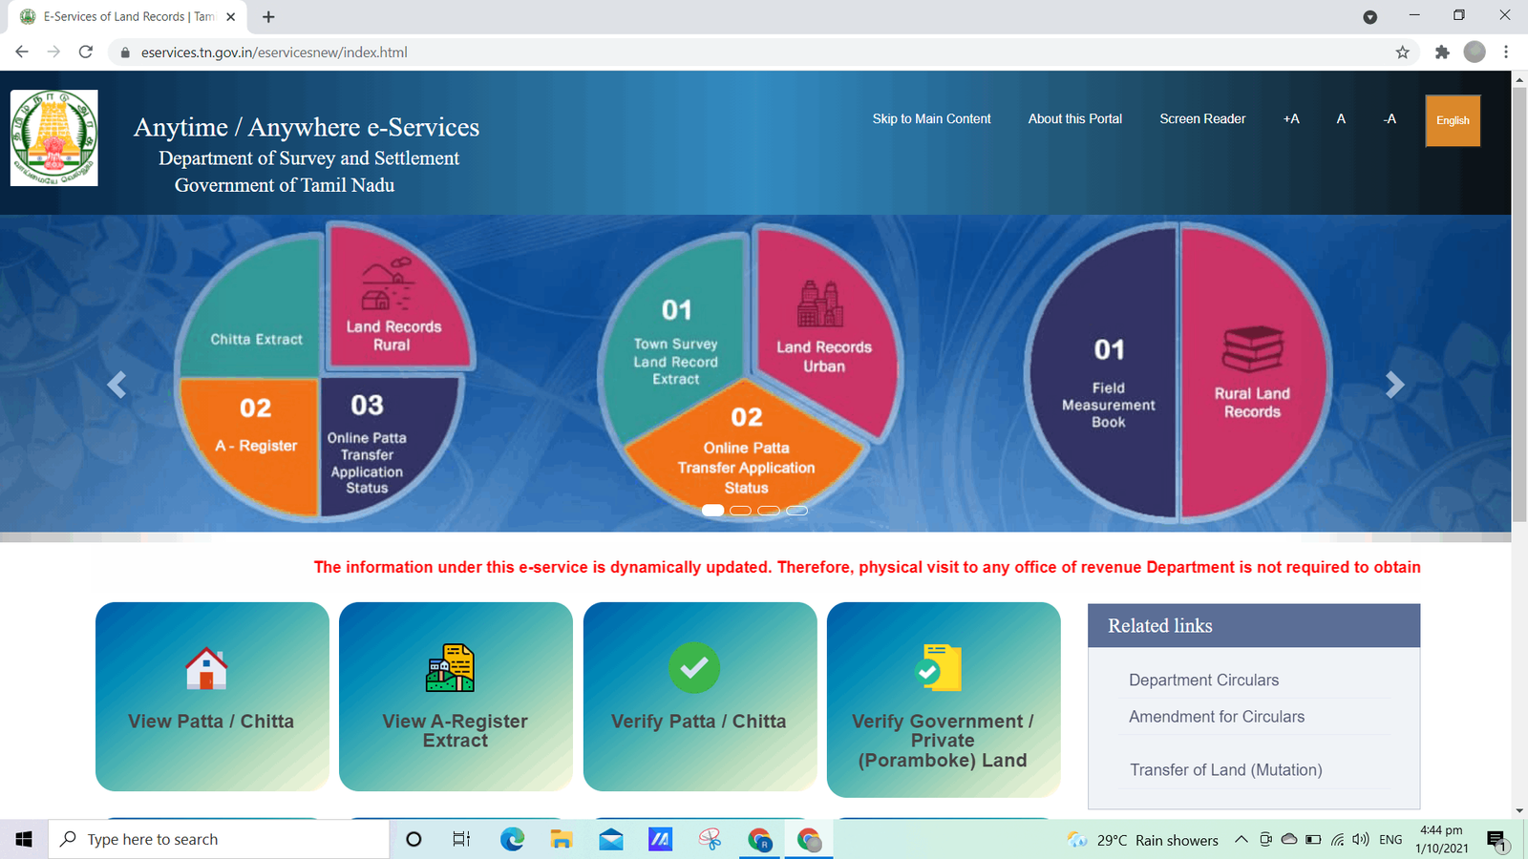Advance the carousel with the right arrow
Viewport: 1528px width, 859px height.
[1393, 384]
